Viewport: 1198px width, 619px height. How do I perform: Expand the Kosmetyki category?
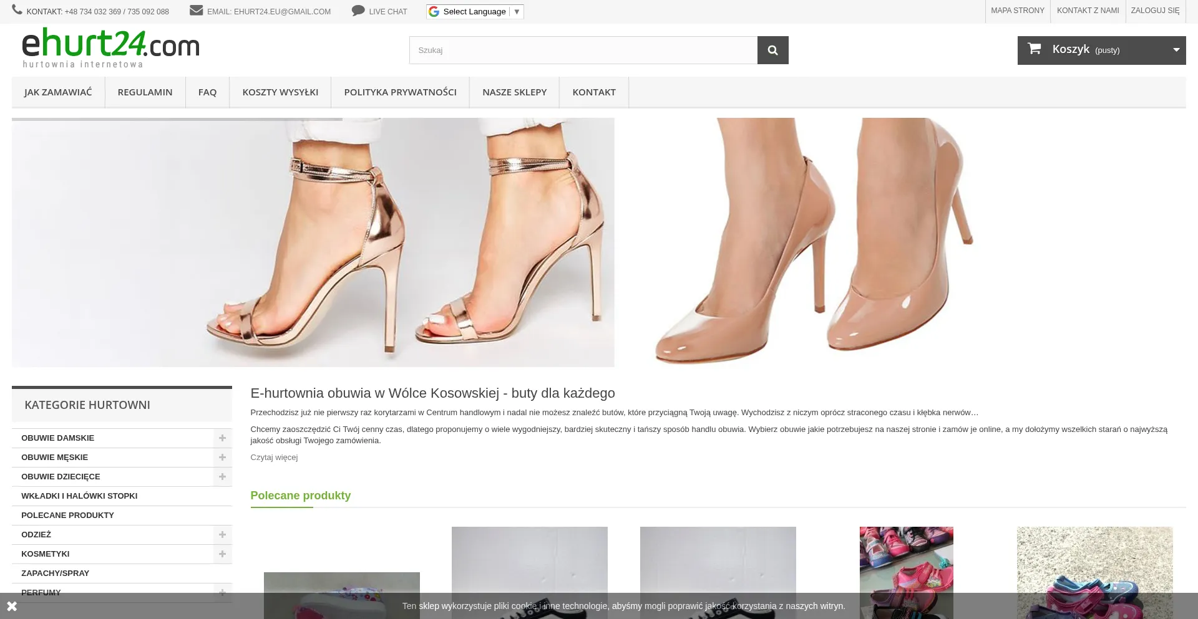(x=222, y=554)
